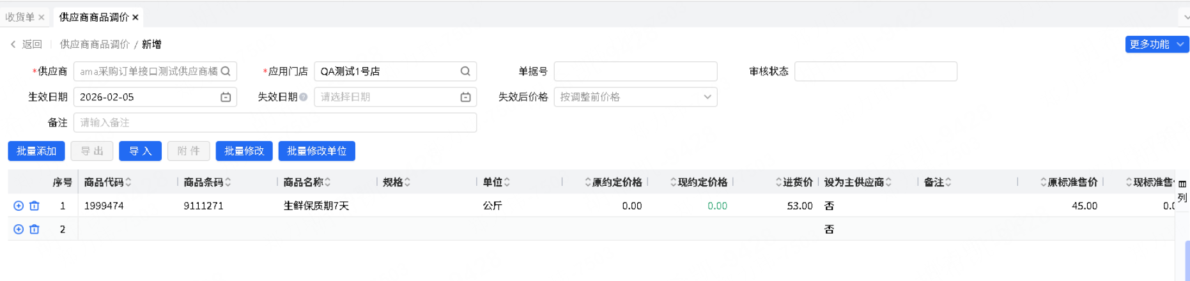Close the 供应商商品调价 tab
The height and width of the screenshot is (281, 1190).
135,17
